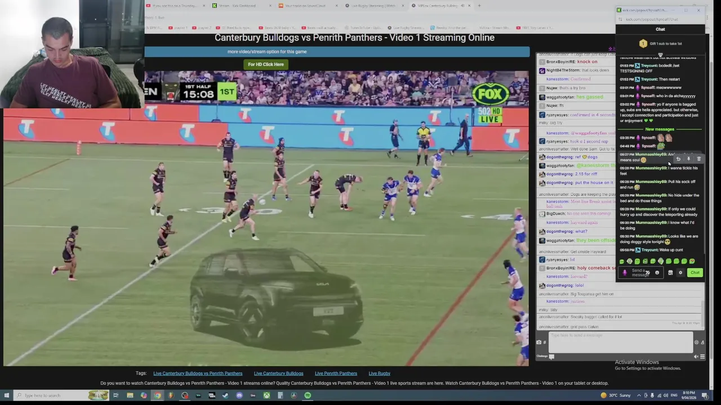Click the emoji icon beside embedded chat input
The image size is (721, 405).
696,342
